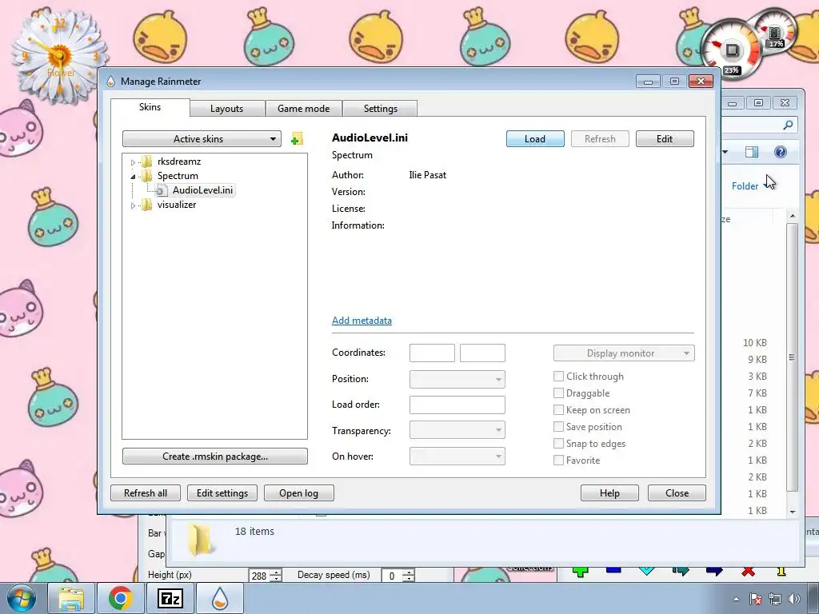The width and height of the screenshot is (819, 614).
Task: Toggle the Save position checkbox
Action: tap(558, 427)
